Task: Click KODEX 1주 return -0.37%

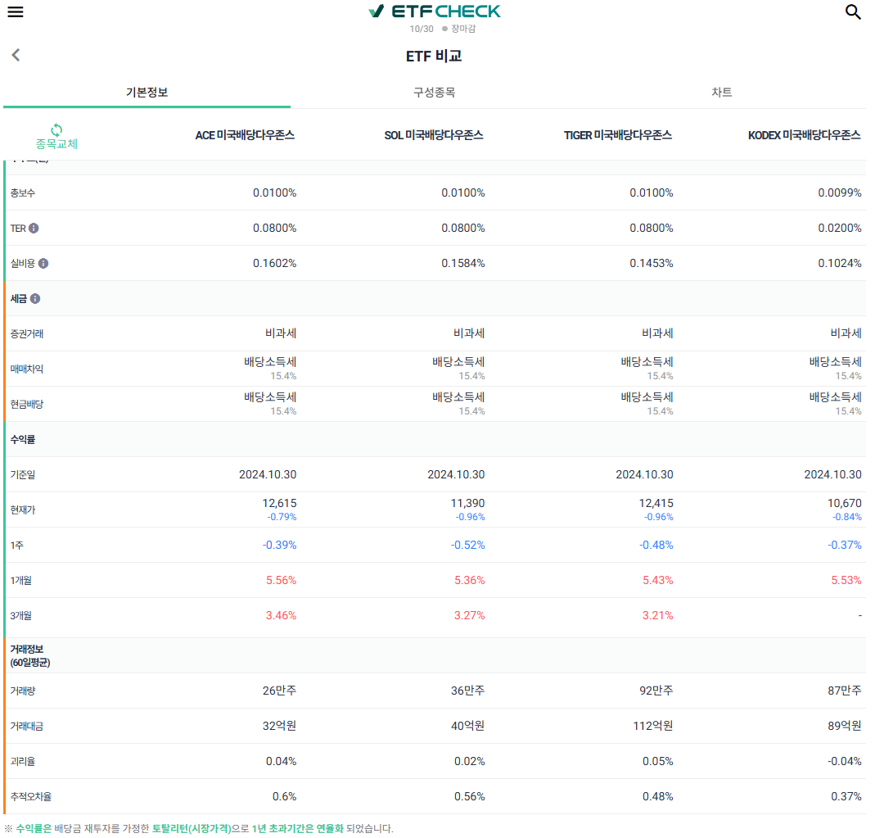Action: 844,545
